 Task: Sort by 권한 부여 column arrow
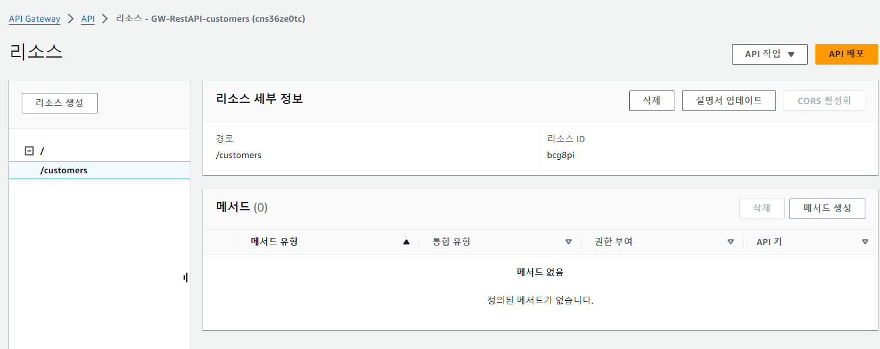pos(731,241)
